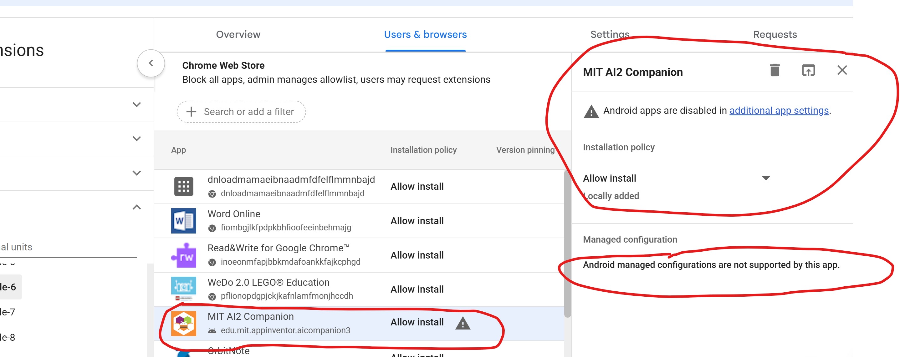
Task: Open the Settings tab
Action: click(610, 35)
